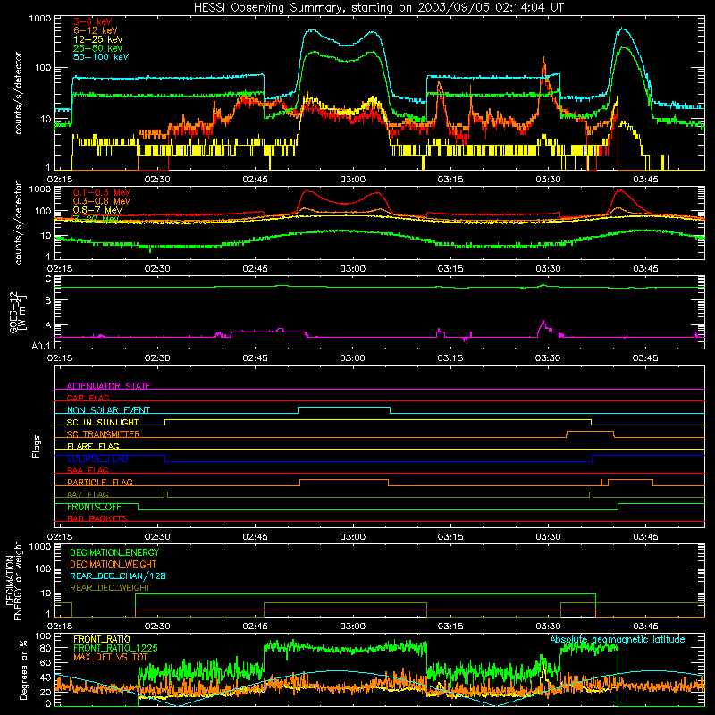Click the Degrees or % axis label

click(x=23, y=669)
